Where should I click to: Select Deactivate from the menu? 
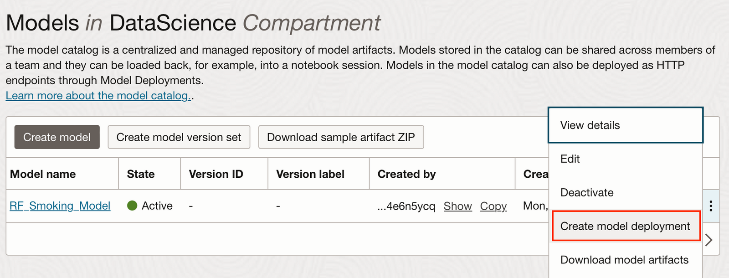click(587, 192)
